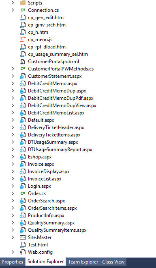Click the web form icon for Invoice.aspx
156x268 pixels.
tap(23, 165)
